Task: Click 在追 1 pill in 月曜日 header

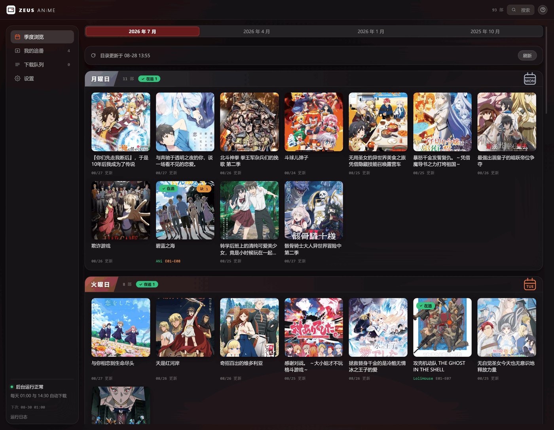Action: (x=149, y=79)
